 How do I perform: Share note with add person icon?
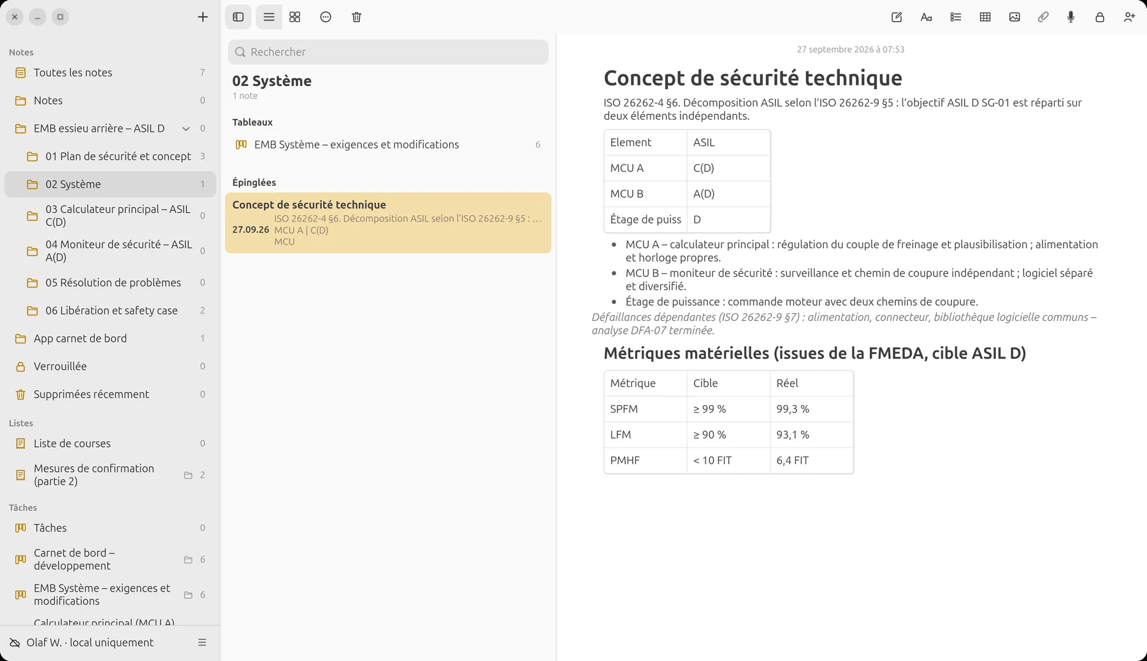1129,17
